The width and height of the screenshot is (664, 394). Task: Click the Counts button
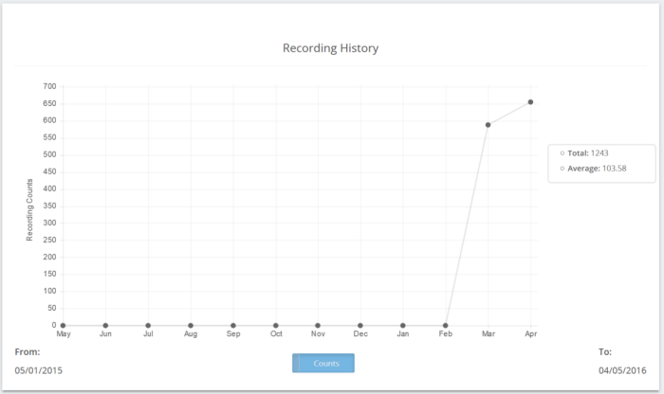pyautogui.click(x=323, y=363)
